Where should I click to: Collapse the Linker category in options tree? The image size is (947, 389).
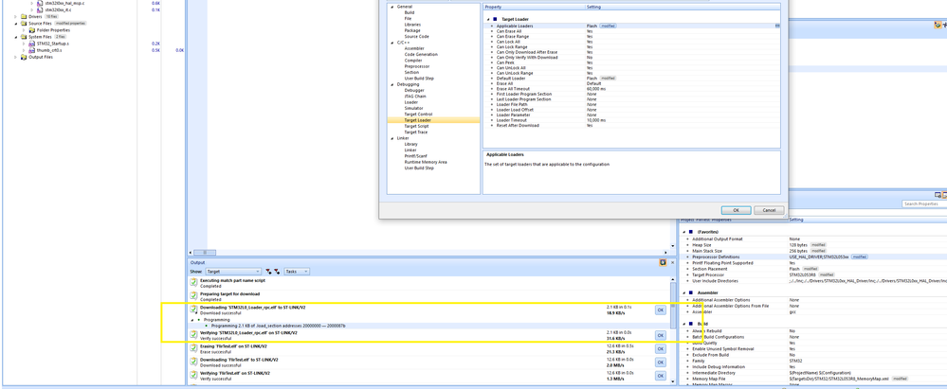(392, 138)
